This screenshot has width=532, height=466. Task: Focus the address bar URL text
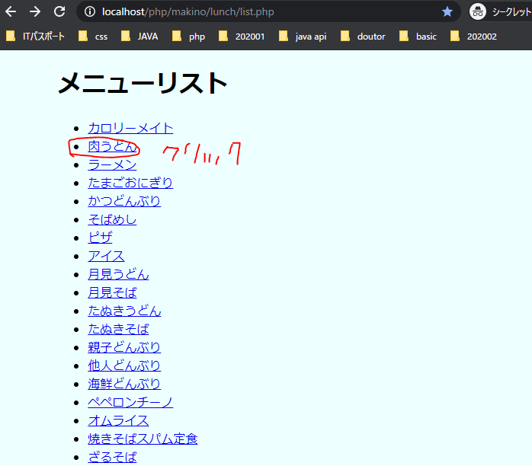coord(188,12)
